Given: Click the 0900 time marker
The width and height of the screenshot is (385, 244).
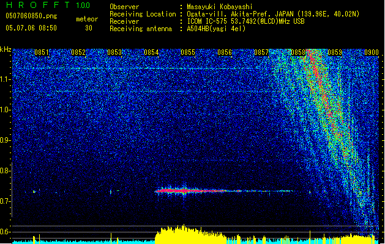Looking at the screenshot, I should [x=372, y=52].
